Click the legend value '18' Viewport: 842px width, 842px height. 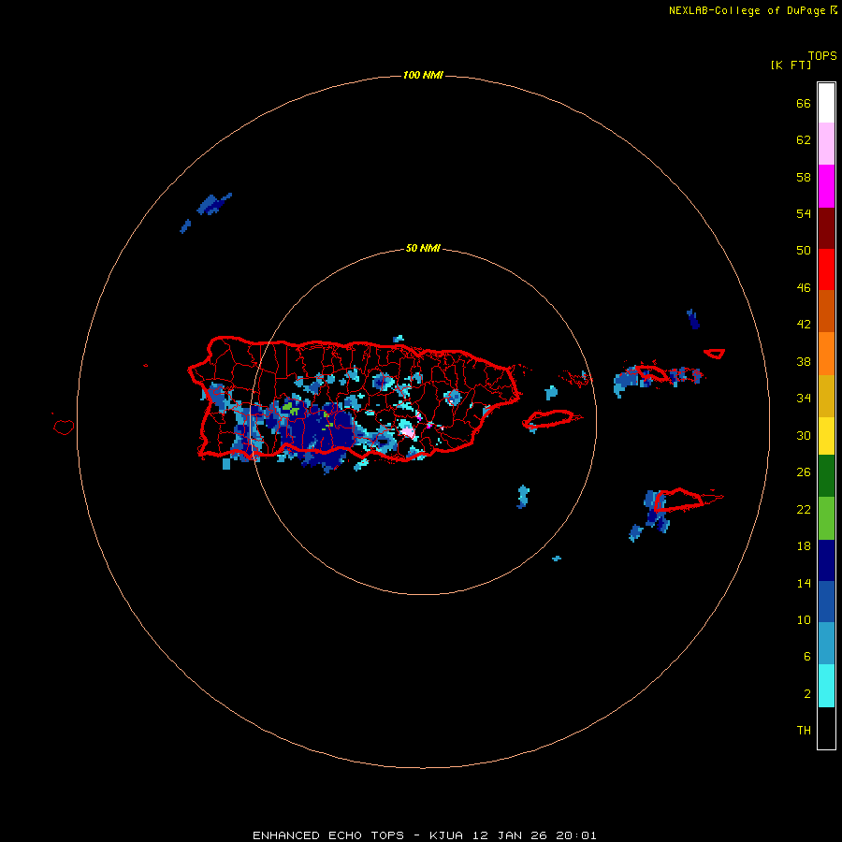click(x=804, y=546)
